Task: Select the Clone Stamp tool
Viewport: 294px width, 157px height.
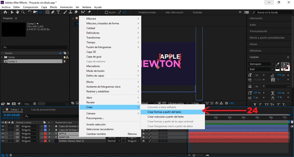Action: pyautogui.click(x=71, y=12)
